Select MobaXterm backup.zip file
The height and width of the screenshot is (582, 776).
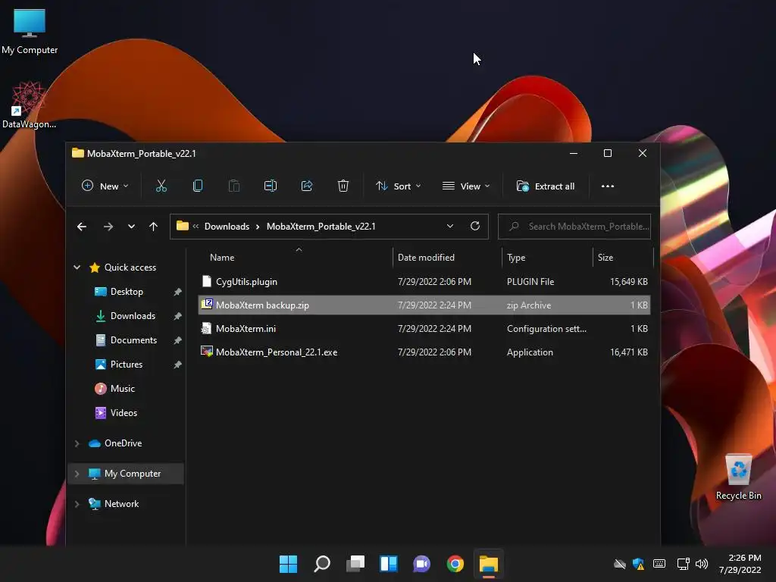[x=424, y=305]
